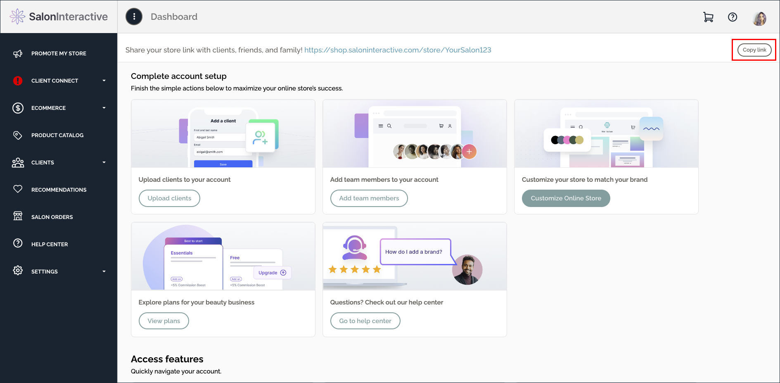This screenshot has width=780, height=383.
Task: Open the shopping cart icon
Action: point(708,17)
